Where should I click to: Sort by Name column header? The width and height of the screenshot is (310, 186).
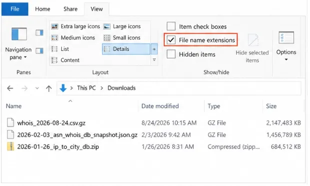point(14,106)
